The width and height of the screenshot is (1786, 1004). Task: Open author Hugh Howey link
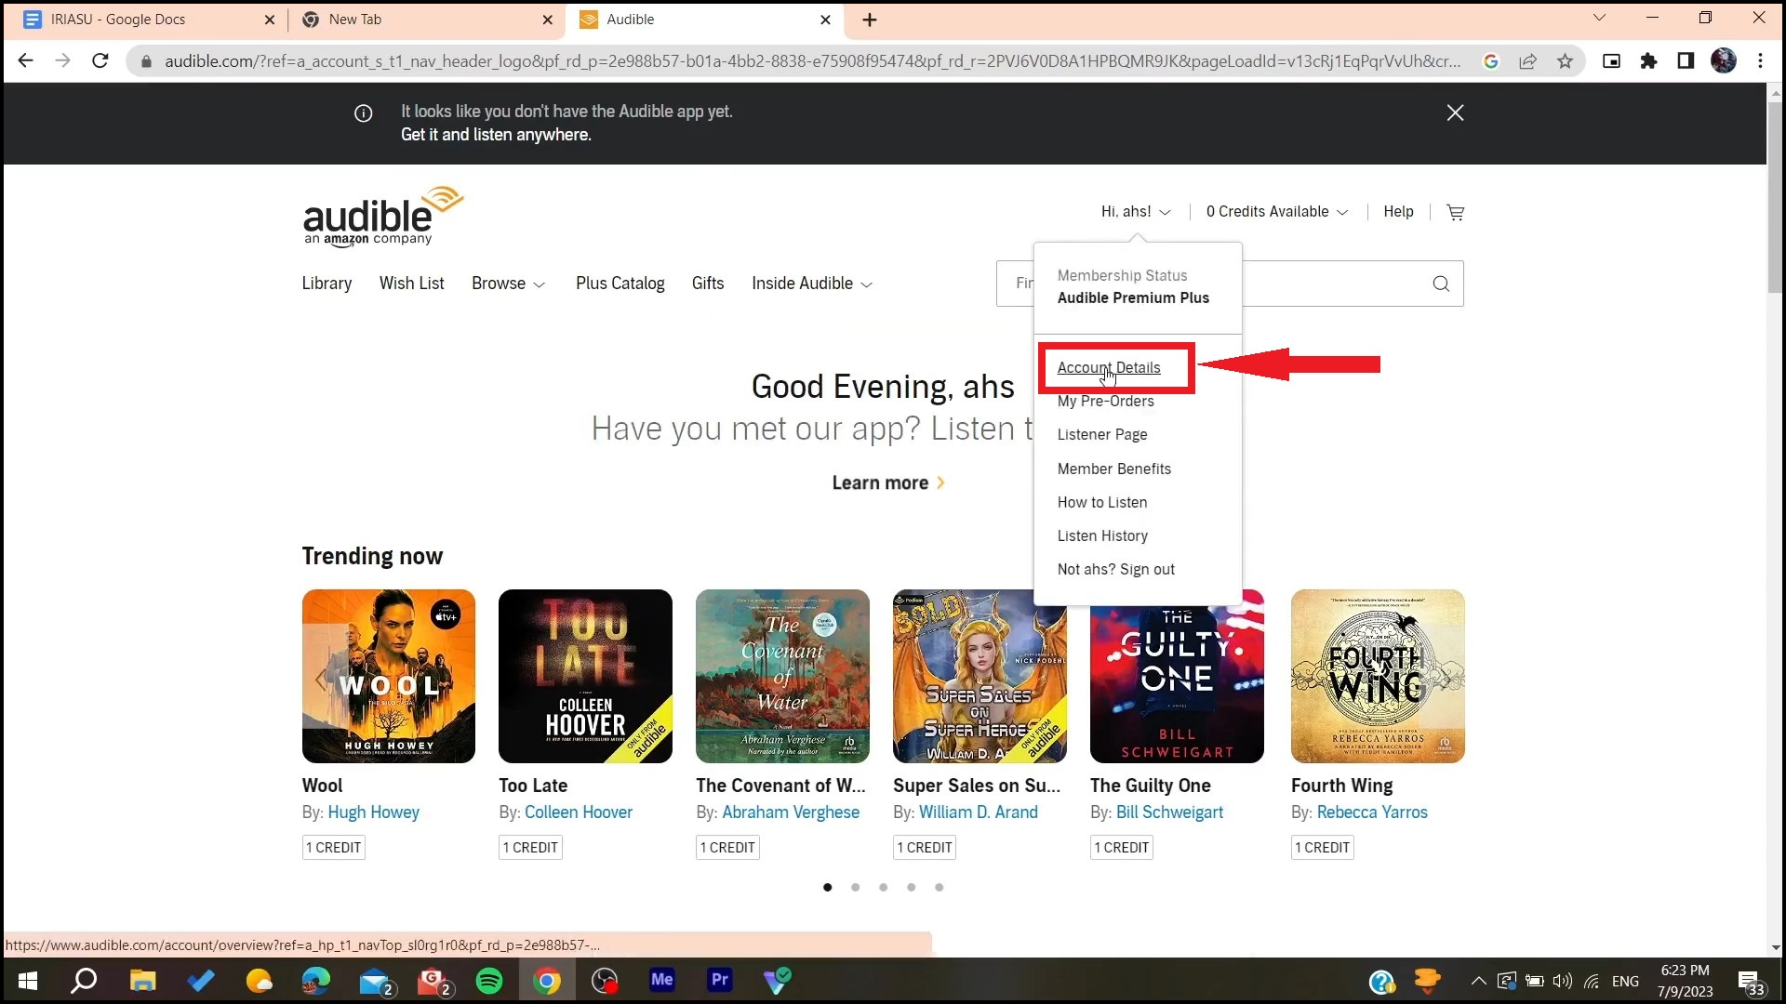[373, 812]
